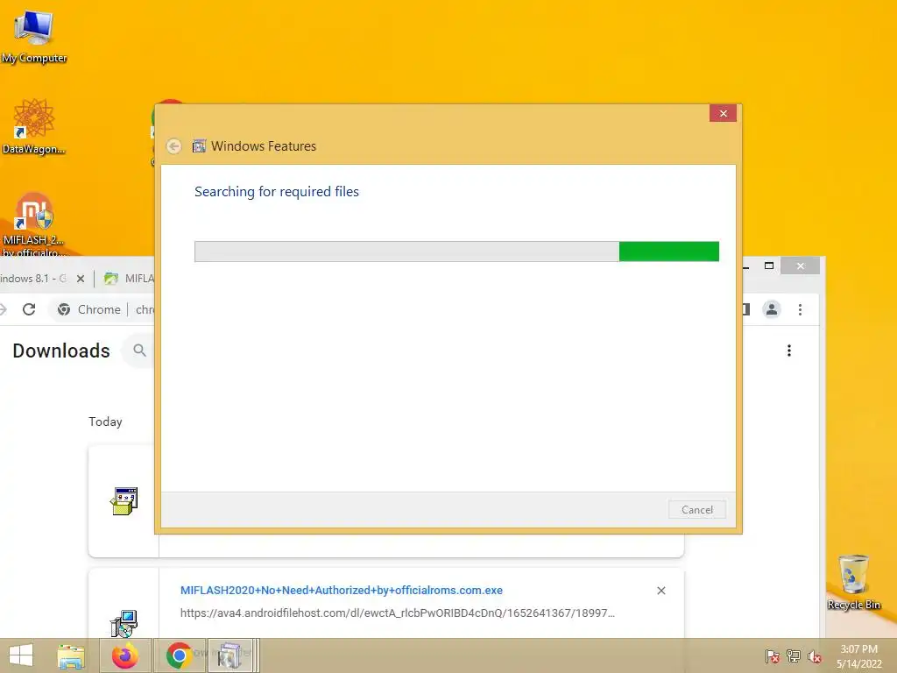Open the MIFLASH2020 exe download link
Screen dimensions: 897x673
[x=342, y=590]
